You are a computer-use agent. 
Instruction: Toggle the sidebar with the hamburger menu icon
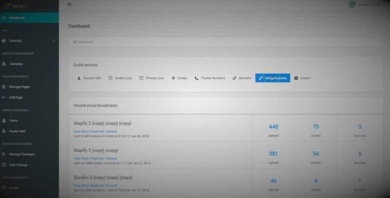[69, 4]
